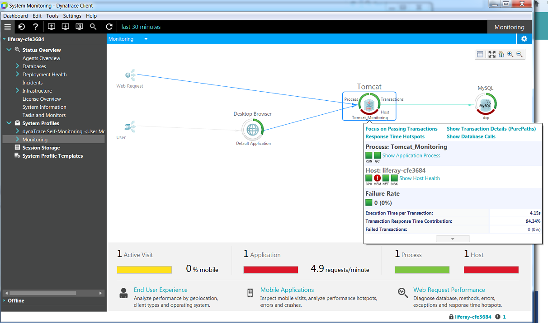Select Tasks and Monitors in the sidebar
This screenshot has width=548, height=323.
(44, 115)
